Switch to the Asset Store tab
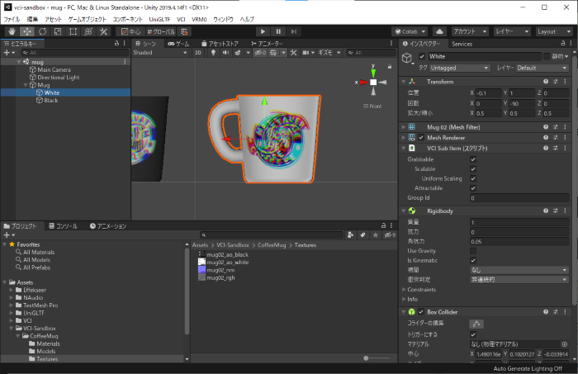 pos(220,44)
